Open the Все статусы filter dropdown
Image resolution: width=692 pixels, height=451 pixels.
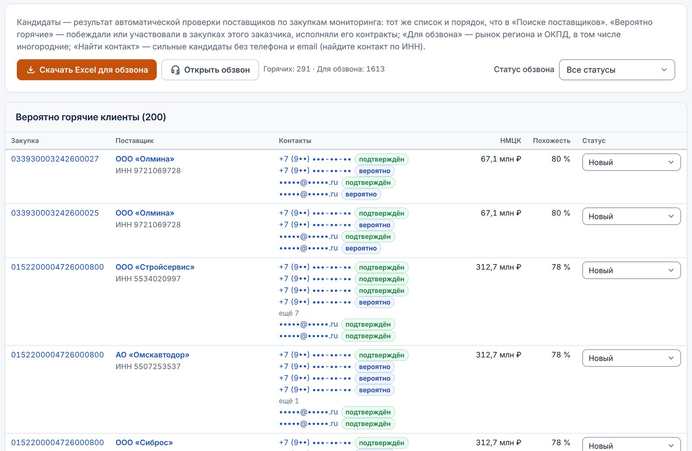(x=617, y=70)
